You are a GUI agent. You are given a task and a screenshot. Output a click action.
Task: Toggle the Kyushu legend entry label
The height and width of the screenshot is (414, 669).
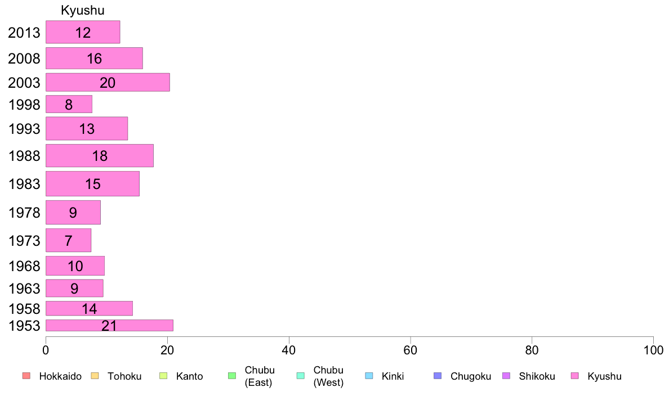(x=604, y=376)
